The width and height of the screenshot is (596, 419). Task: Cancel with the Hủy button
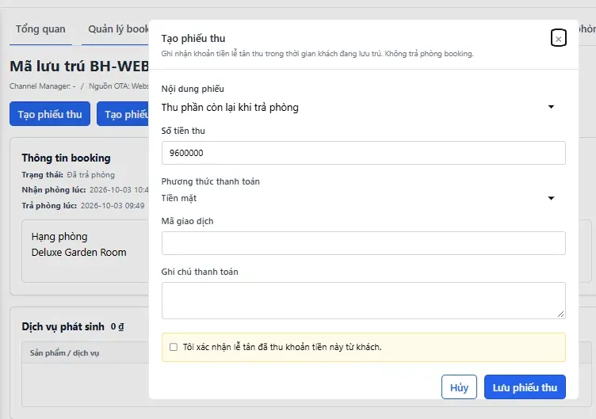tap(459, 387)
